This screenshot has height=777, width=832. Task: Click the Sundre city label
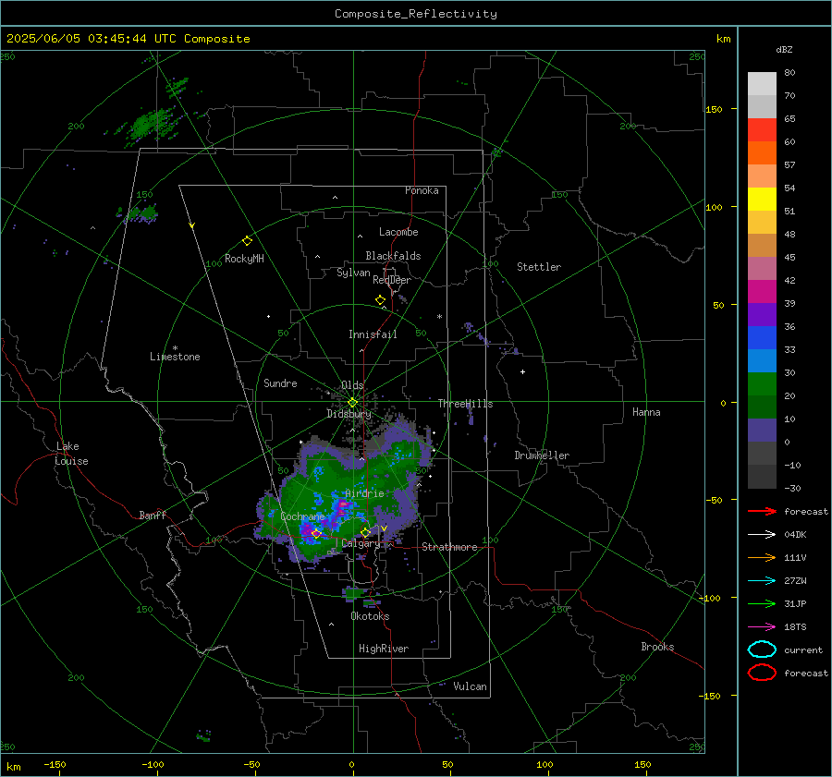[x=280, y=382]
